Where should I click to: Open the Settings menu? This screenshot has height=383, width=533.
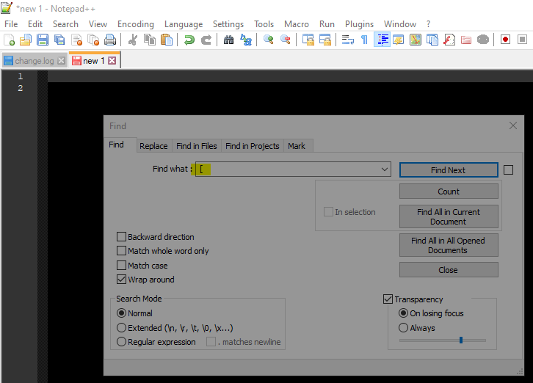click(228, 24)
